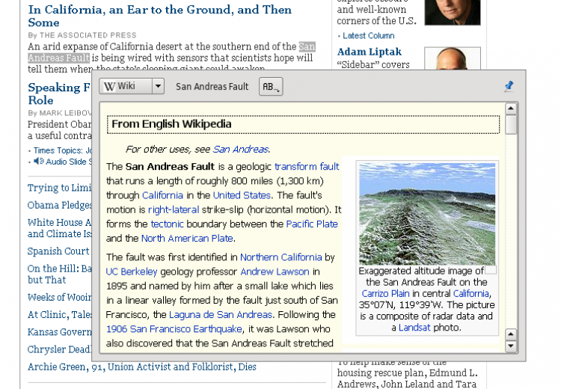Open the Latest Column link
Screen dimensions: 561x389
pyautogui.click(x=369, y=36)
